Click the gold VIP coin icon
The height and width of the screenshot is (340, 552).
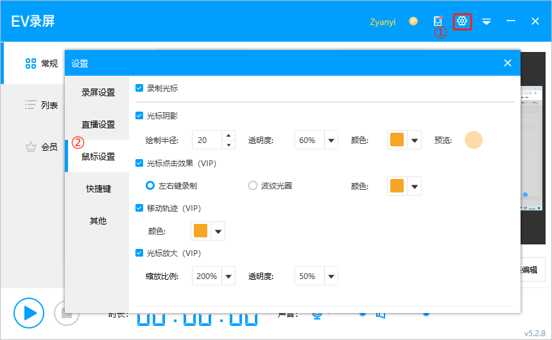coord(413,21)
